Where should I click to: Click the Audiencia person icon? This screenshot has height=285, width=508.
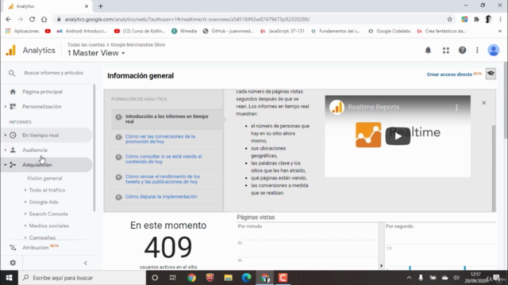pos(13,150)
